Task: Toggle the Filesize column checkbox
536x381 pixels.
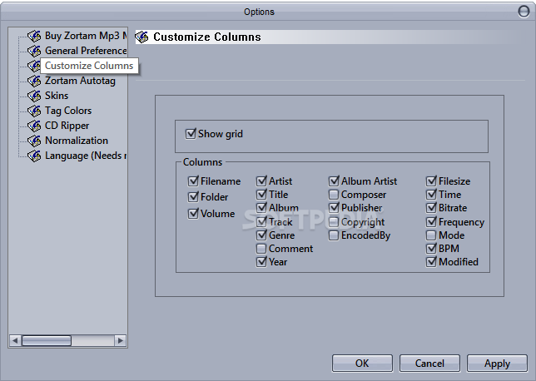Action: (x=431, y=181)
